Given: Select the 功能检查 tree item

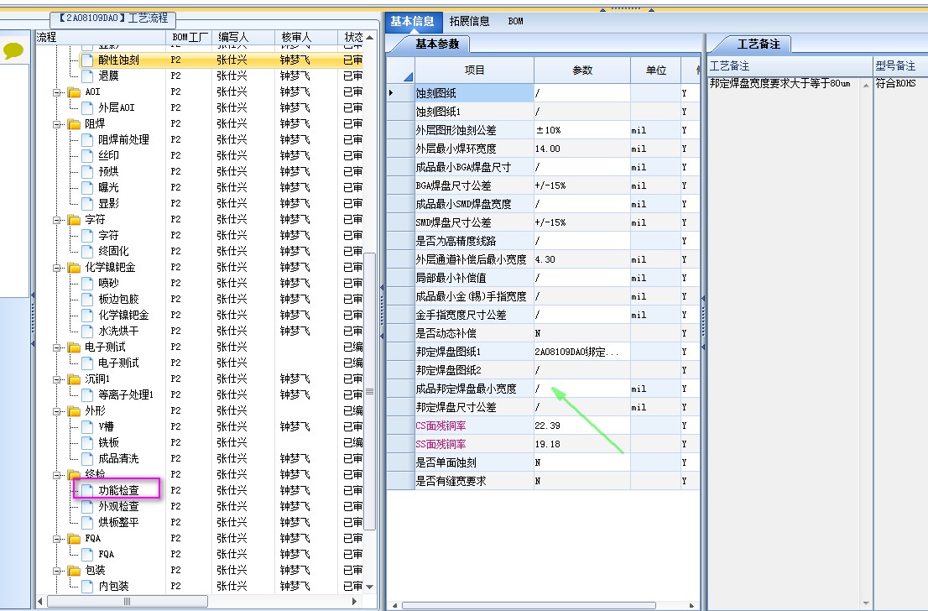Looking at the screenshot, I should point(118,490).
